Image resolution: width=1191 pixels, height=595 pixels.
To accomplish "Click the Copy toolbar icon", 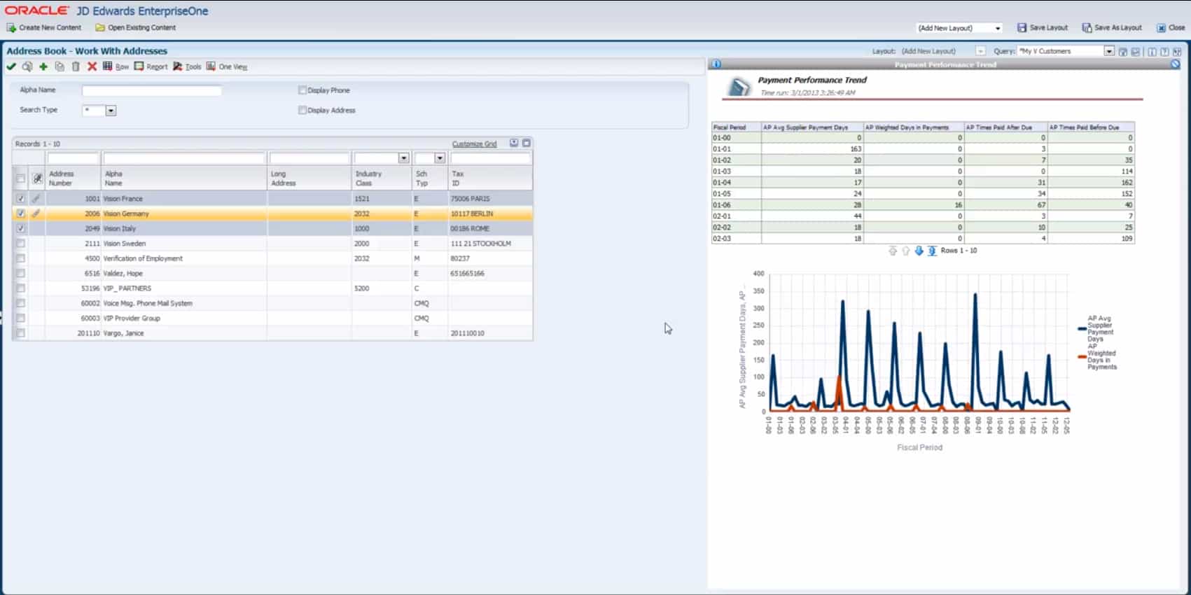I will [x=60, y=66].
